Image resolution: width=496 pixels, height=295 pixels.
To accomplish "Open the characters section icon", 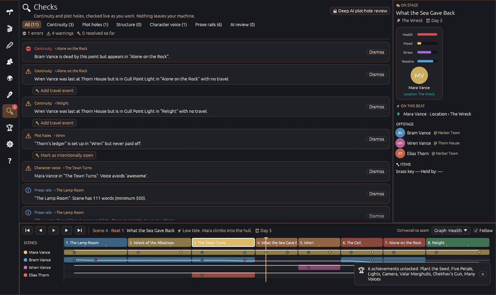I will 10,62.
